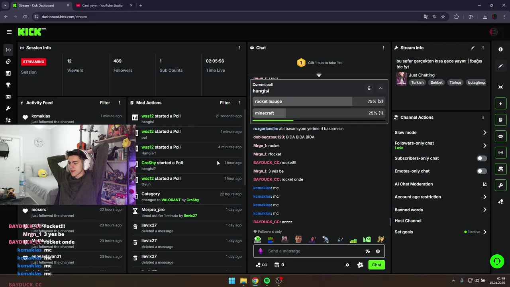Collapse the current poll panel
Screen dimensions: 510x287
[381, 88]
